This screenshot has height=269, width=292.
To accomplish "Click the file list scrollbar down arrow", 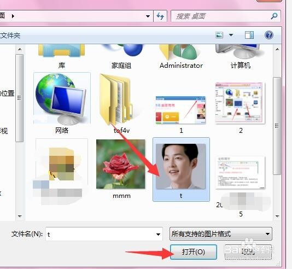I will [277, 216].
